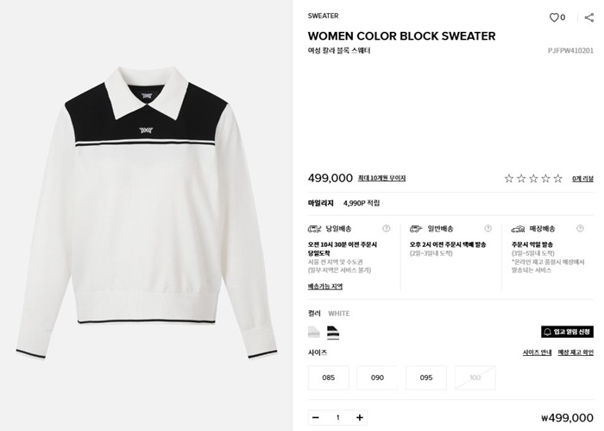Select the black and white color swatch
Image resolution: width=604 pixels, height=431 pixels.
coord(333,333)
